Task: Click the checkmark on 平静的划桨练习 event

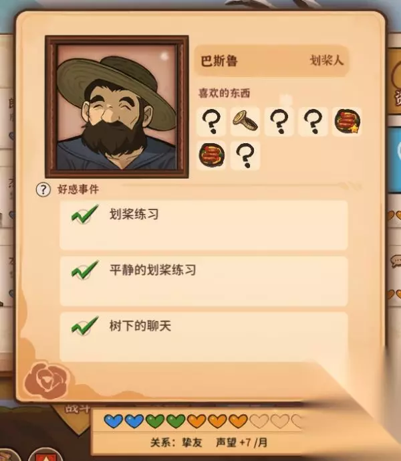Action: 85,270
